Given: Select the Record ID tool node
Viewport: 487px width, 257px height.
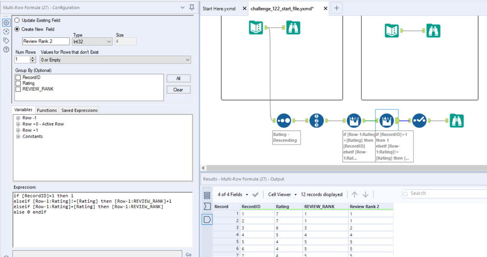Looking at the screenshot, I should click(x=316, y=120).
